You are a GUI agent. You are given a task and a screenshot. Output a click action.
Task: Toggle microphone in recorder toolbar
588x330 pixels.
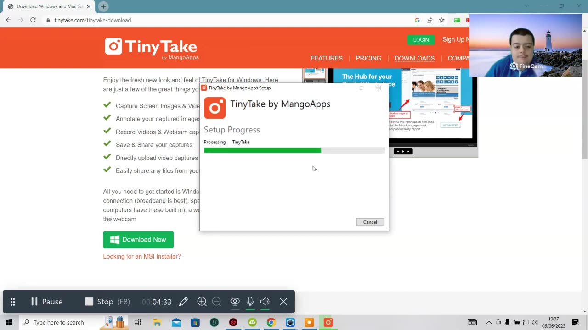[x=250, y=302]
